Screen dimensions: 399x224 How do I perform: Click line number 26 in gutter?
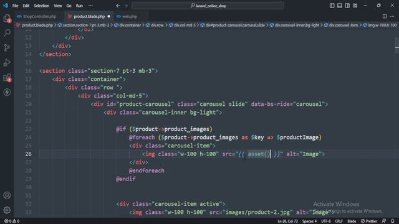coord(28,154)
